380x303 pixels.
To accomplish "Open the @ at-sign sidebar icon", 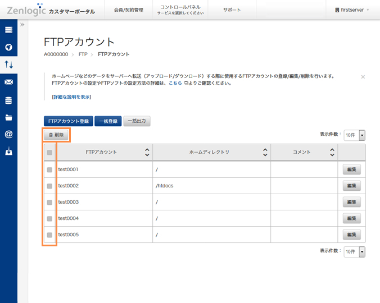I will 9,134.
